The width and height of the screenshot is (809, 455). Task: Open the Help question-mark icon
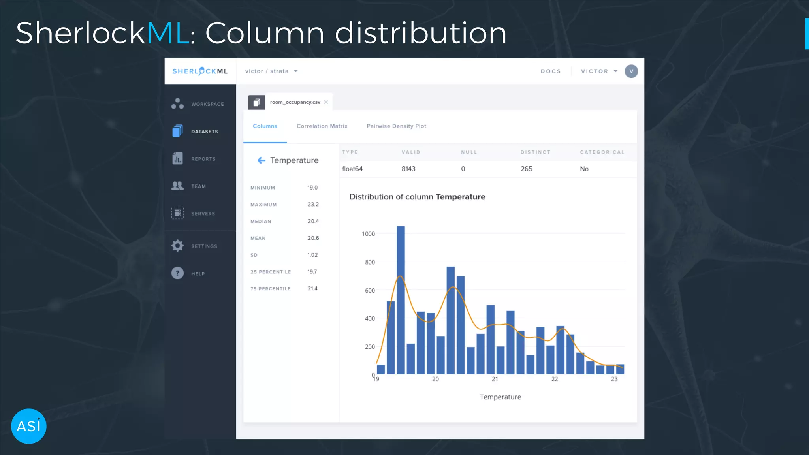[x=177, y=273]
